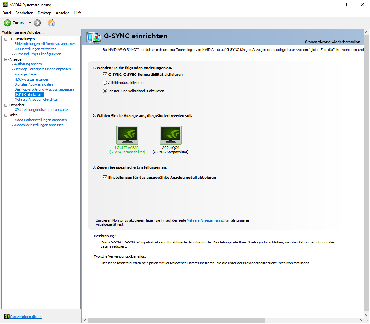Open Anzeige drehen page
This screenshot has height=324, width=370.
coord(26,74)
